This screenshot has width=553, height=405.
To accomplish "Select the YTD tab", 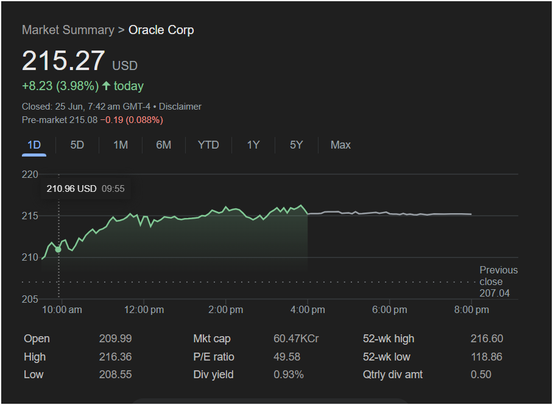I will [208, 145].
